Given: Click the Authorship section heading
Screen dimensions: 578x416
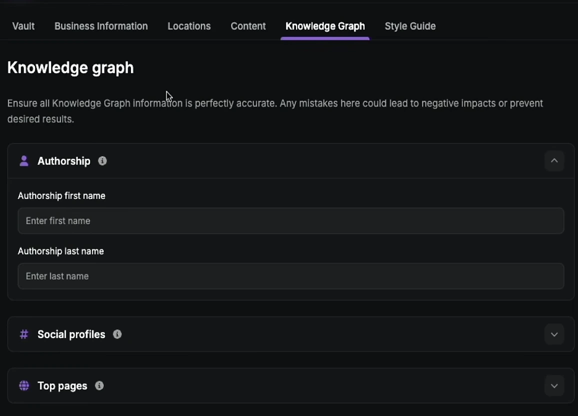Looking at the screenshot, I should [x=64, y=161].
